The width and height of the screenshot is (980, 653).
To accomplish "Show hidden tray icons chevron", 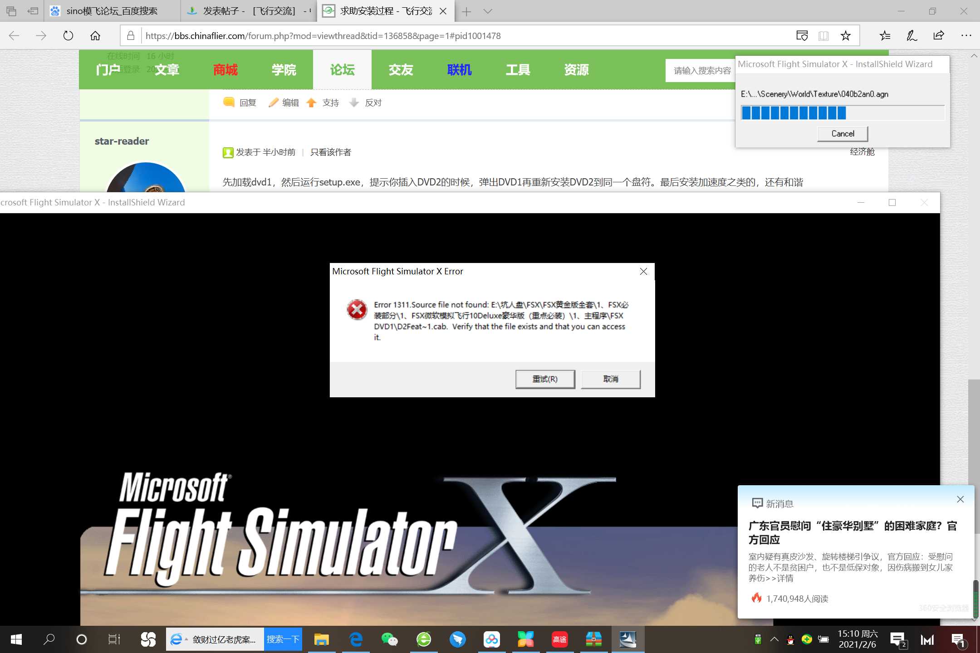I will click(774, 639).
